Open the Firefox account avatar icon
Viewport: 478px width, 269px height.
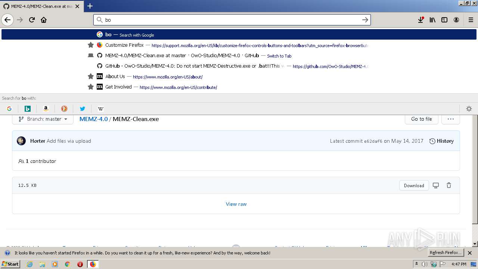[x=456, y=20]
